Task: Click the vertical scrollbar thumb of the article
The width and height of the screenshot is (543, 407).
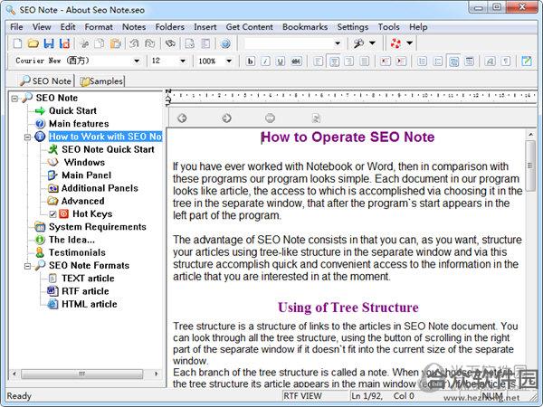Action: click(530, 166)
